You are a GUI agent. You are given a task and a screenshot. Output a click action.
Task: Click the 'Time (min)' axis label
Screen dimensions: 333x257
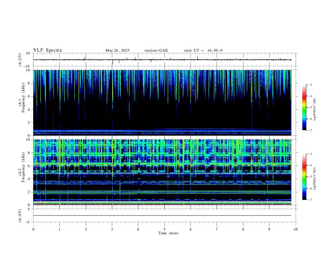[x=168, y=233]
